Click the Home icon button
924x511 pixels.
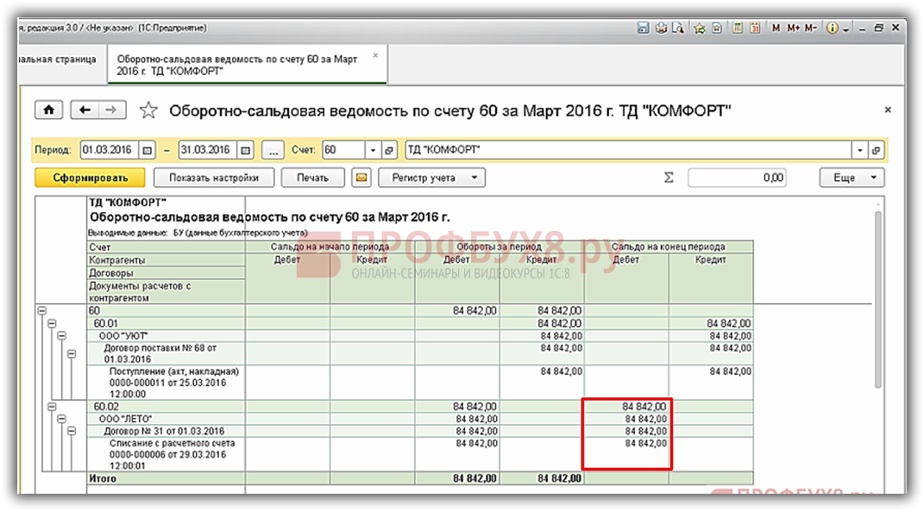[48, 110]
